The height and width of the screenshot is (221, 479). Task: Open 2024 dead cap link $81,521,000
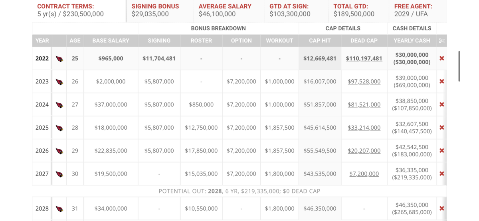[x=364, y=105]
